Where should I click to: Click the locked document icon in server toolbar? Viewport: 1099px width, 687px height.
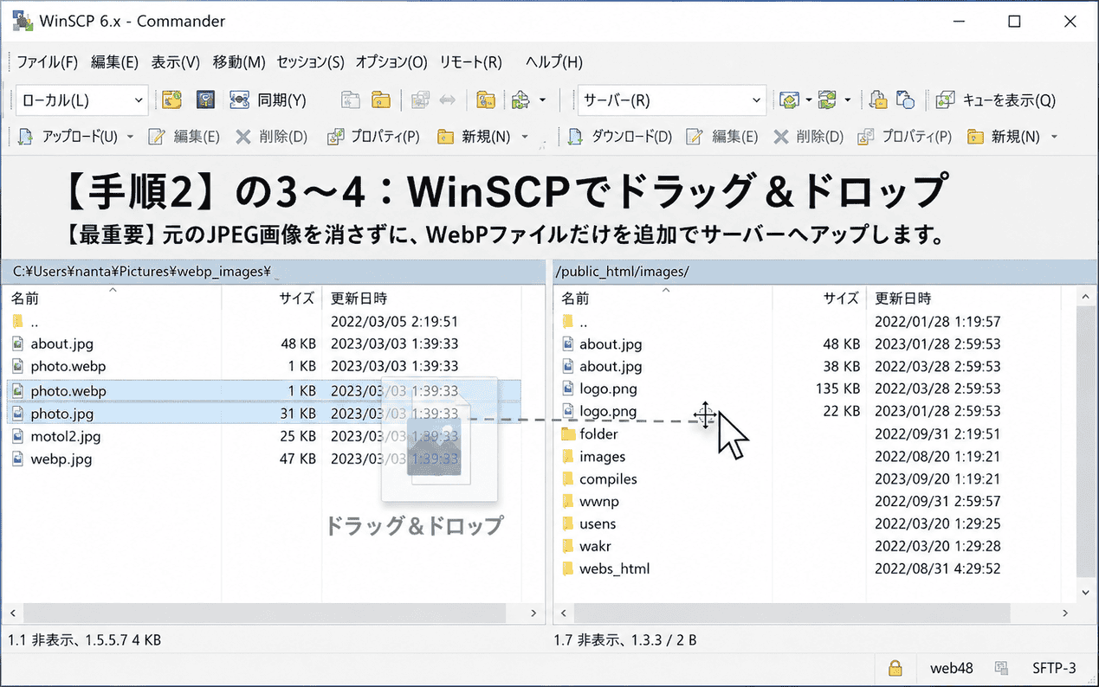(877, 100)
